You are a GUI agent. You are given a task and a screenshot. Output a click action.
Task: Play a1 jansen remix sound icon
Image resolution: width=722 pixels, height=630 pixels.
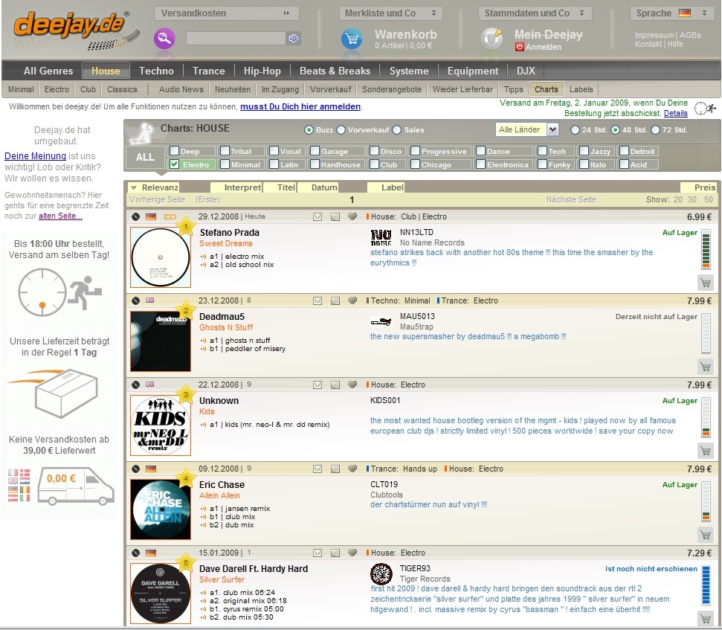tap(203, 509)
